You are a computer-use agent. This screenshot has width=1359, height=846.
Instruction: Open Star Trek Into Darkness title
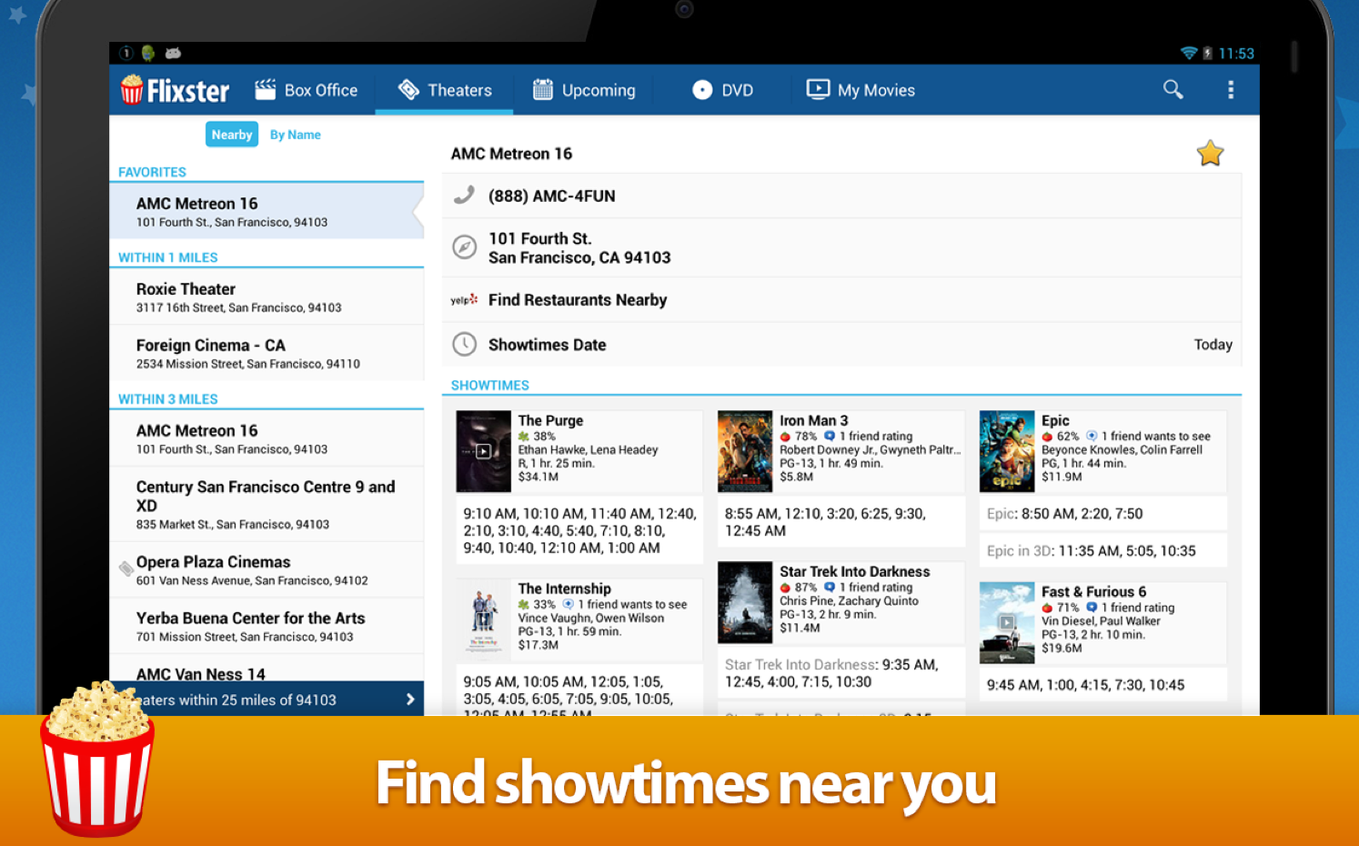(x=854, y=571)
